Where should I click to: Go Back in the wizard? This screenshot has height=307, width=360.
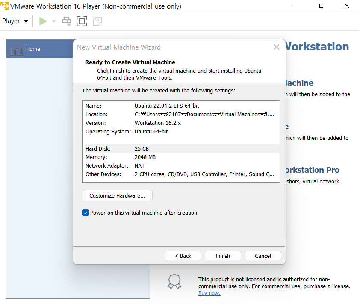point(183,256)
